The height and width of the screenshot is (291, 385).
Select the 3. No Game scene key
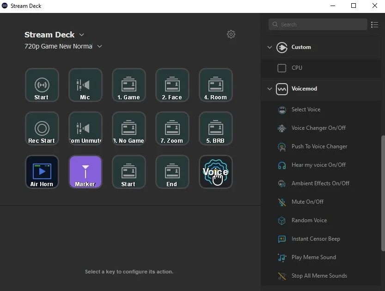129,128
